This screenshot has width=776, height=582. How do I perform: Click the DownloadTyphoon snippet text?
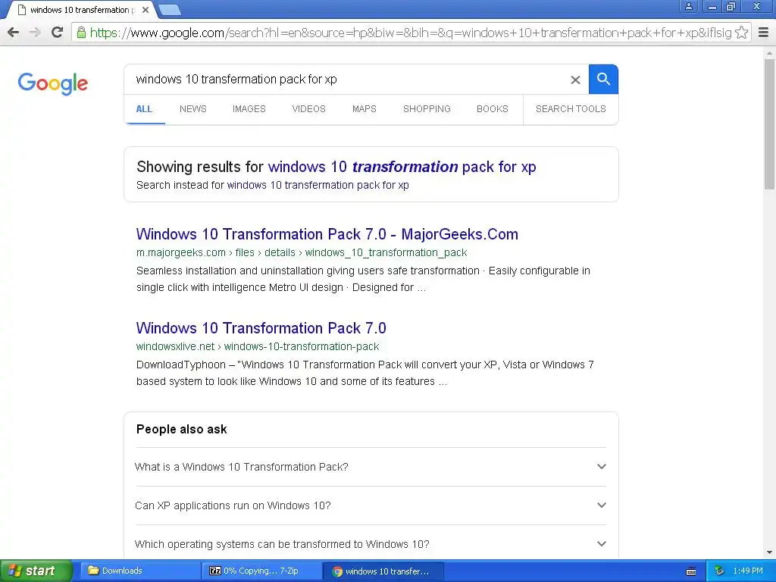point(365,373)
